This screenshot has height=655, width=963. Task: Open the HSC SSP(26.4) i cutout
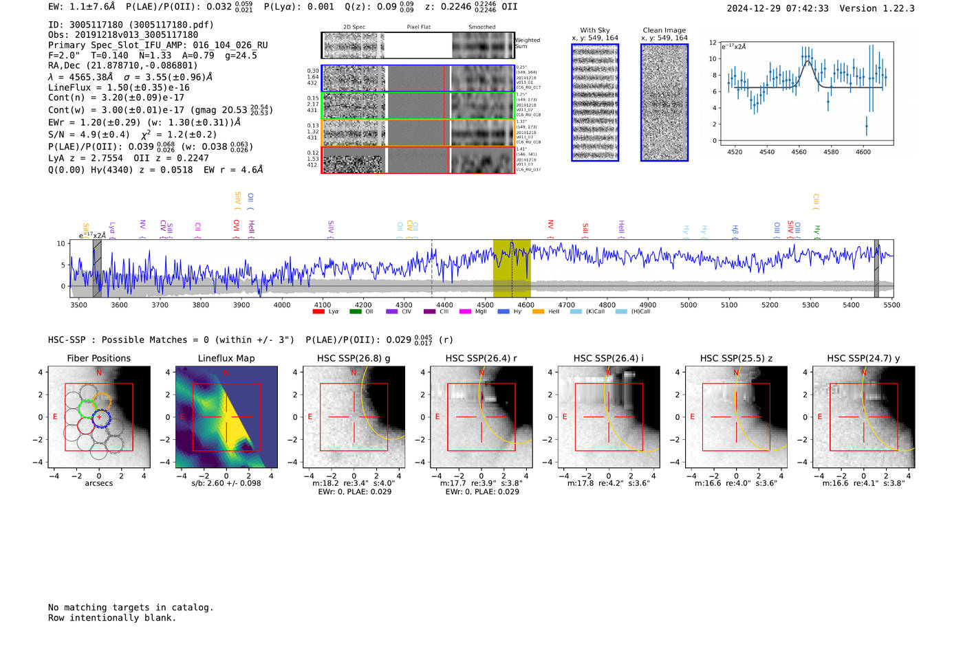[609, 417]
